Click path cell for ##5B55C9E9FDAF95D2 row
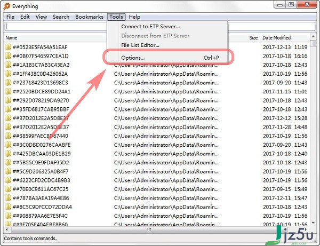The height and width of the screenshot is (246, 320). coord(166,163)
